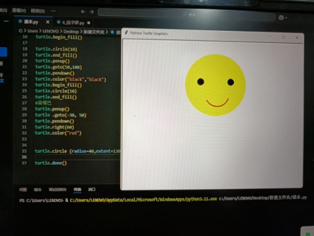Open the account icon beside the search bar
The height and width of the screenshot is (236, 314).
click(282, 18)
